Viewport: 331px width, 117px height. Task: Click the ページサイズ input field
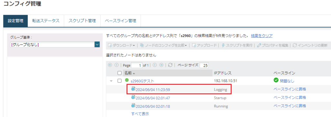point(204,65)
